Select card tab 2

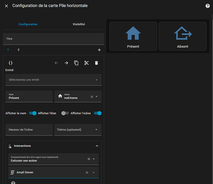(18, 50)
